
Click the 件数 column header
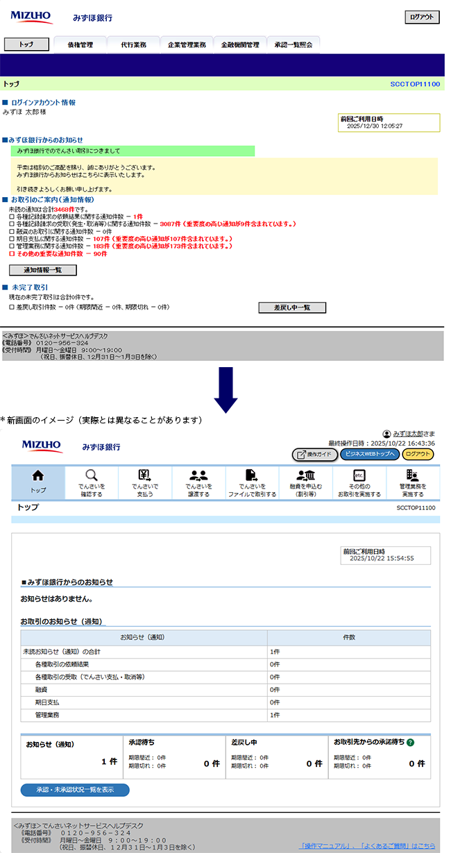(349, 637)
